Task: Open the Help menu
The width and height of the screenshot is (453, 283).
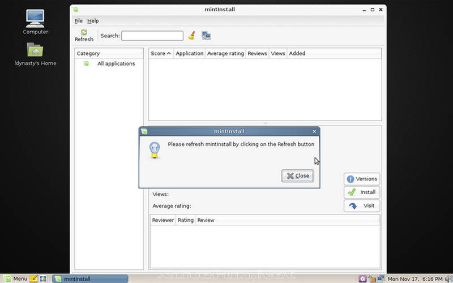Action: pyautogui.click(x=93, y=21)
